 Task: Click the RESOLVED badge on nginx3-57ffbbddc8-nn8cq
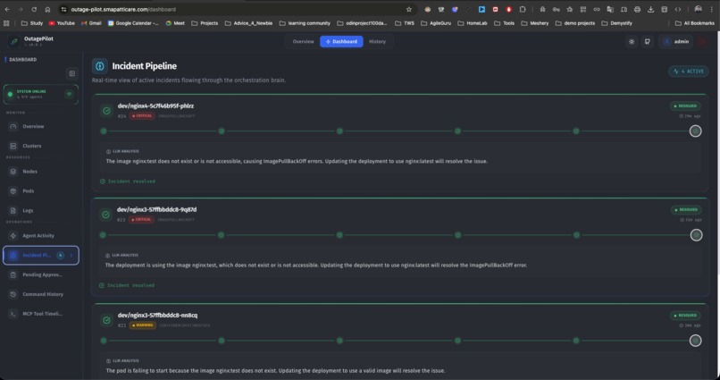tap(685, 316)
